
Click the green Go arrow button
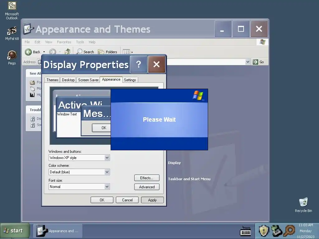[x=255, y=62]
